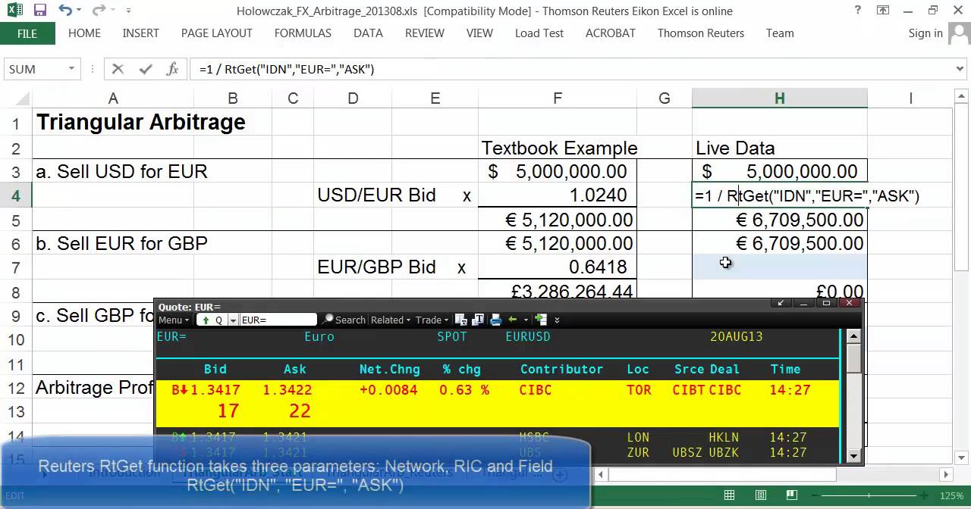Click the green arrow Q button in Quote window
Image resolution: width=971 pixels, height=509 pixels.
[x=213, y=320]
